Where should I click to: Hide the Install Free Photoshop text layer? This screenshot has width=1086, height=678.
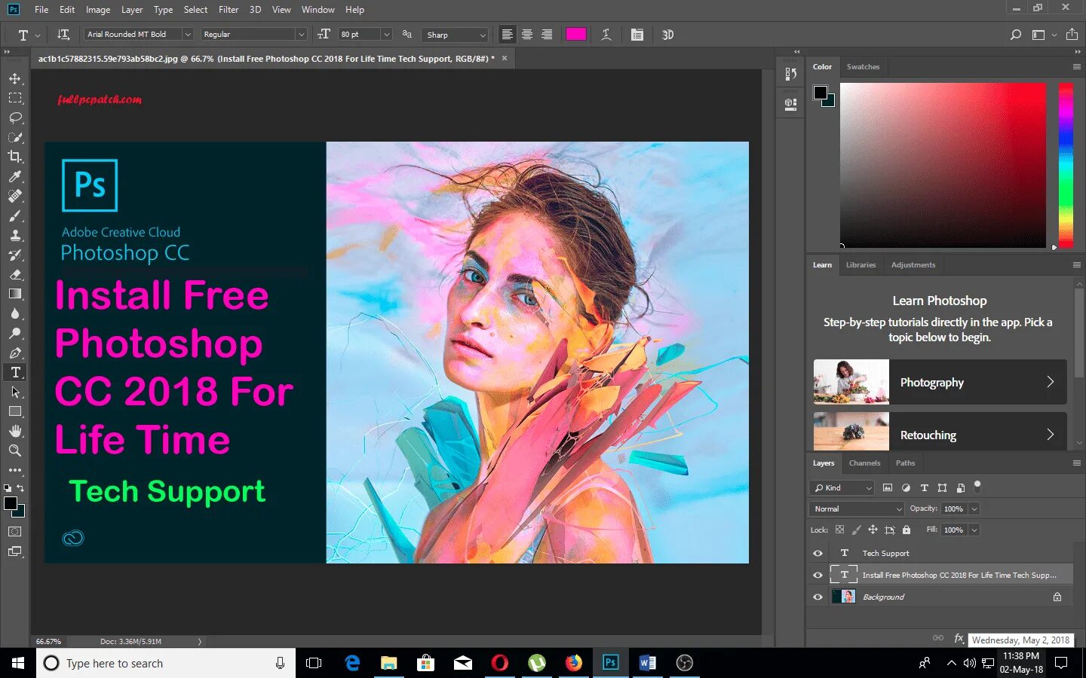[x=818, y=575]
